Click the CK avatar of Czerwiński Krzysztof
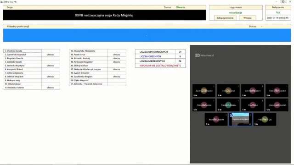The height and width of the screenshot is (165, 294). point(277,105)
